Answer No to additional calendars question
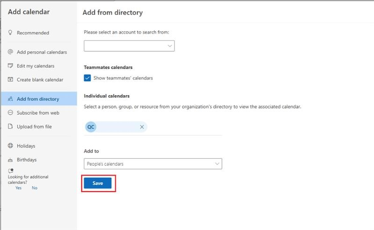 [34, 188]
